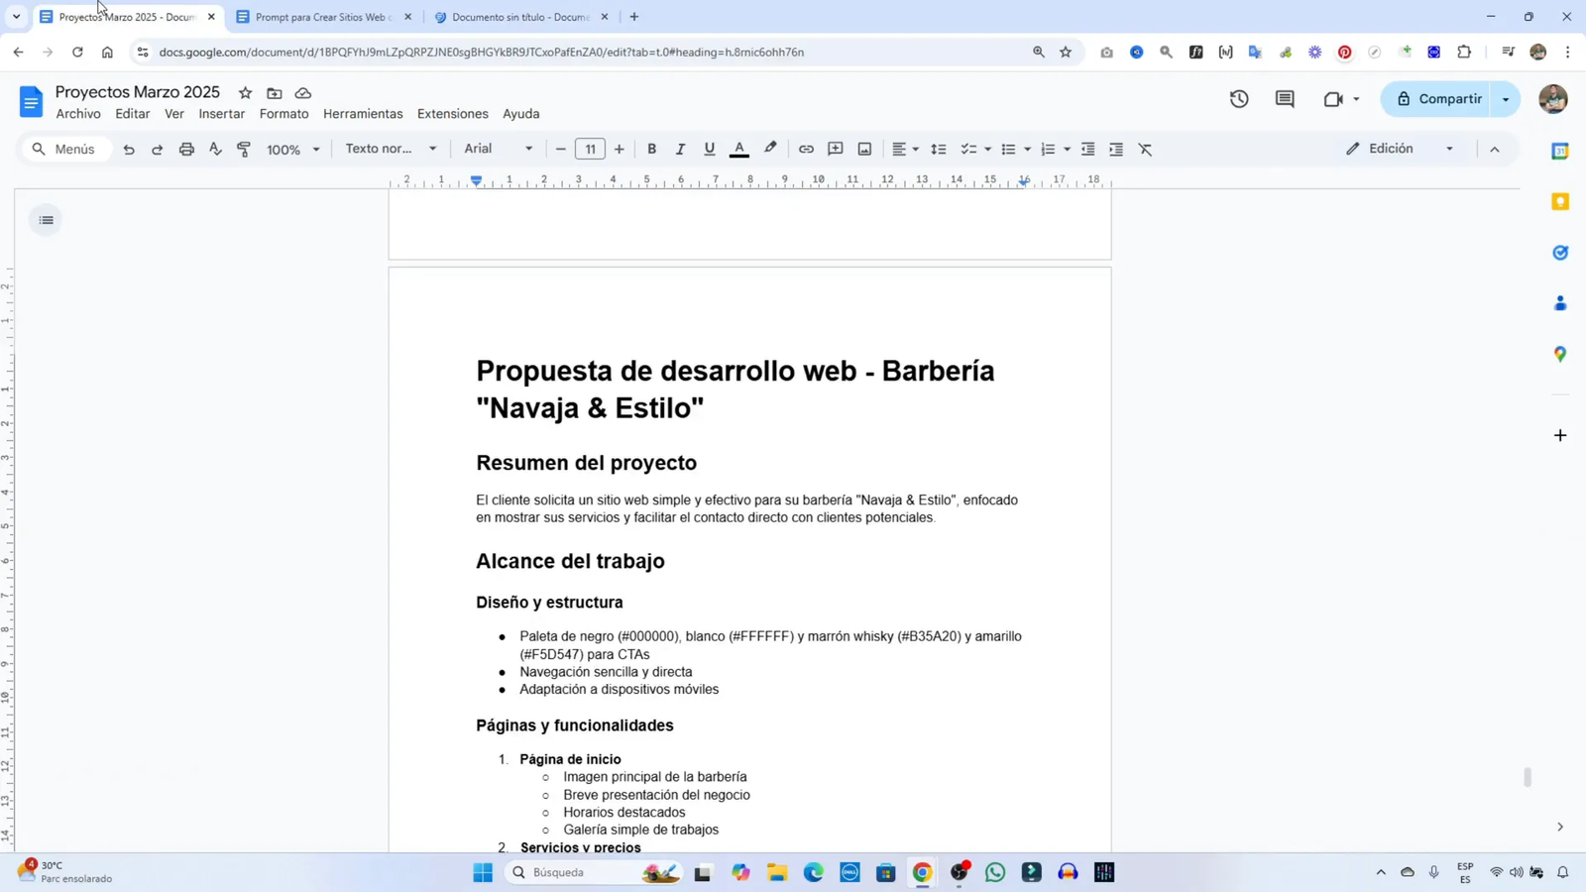Switch to the Prompt para Crear Sitios Web tab
Image resolution: width=1586 pixels, height=892 pixels.
click(x=324, y=16)
